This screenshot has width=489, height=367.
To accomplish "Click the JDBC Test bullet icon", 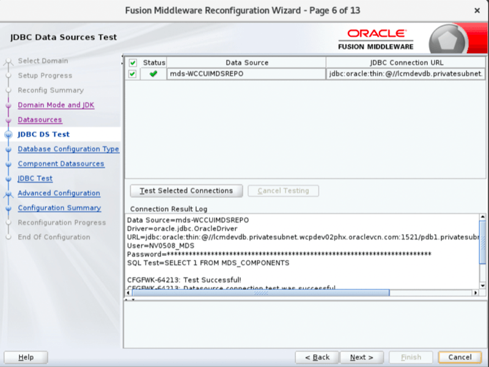I will (9, 179).
